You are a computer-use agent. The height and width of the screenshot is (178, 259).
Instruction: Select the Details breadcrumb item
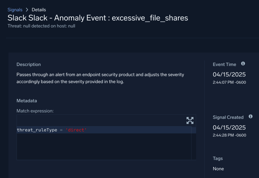point(39,10)
